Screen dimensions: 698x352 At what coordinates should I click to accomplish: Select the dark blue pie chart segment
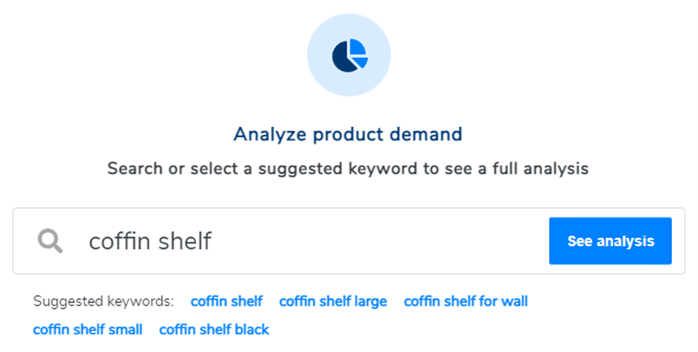pyautogui.click(x=344, y=57)
